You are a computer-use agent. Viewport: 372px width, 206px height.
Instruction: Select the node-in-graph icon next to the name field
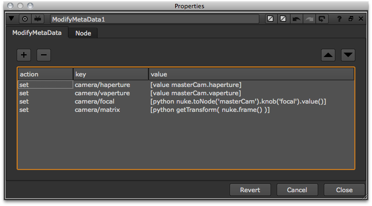38,19
